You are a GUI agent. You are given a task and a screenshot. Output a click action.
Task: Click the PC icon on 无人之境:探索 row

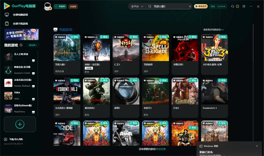[33, 61]
